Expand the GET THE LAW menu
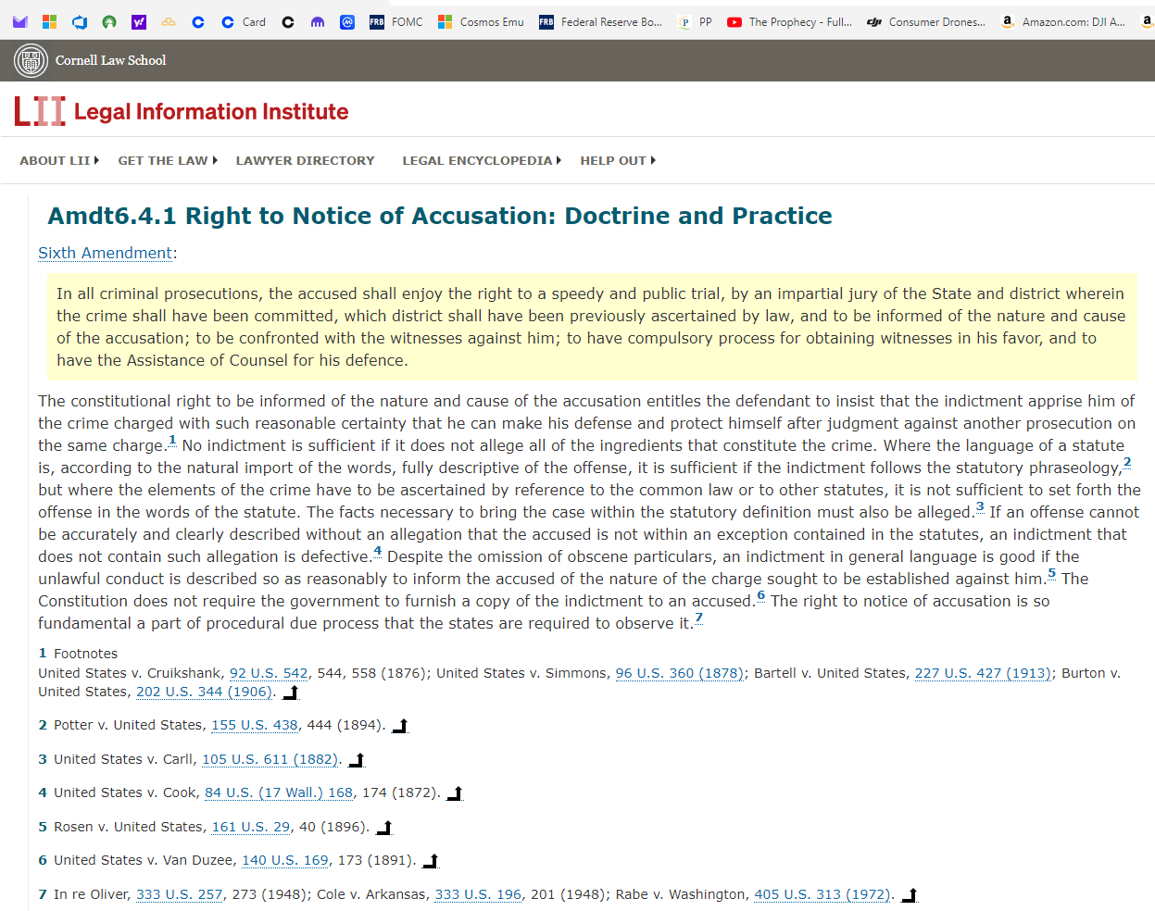The width and height of the screenshot is (1155, 911). [x=168, y=160]
